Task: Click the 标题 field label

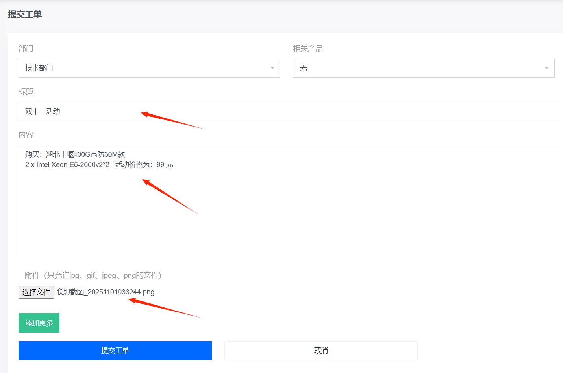Action: (x=26, y=92)
